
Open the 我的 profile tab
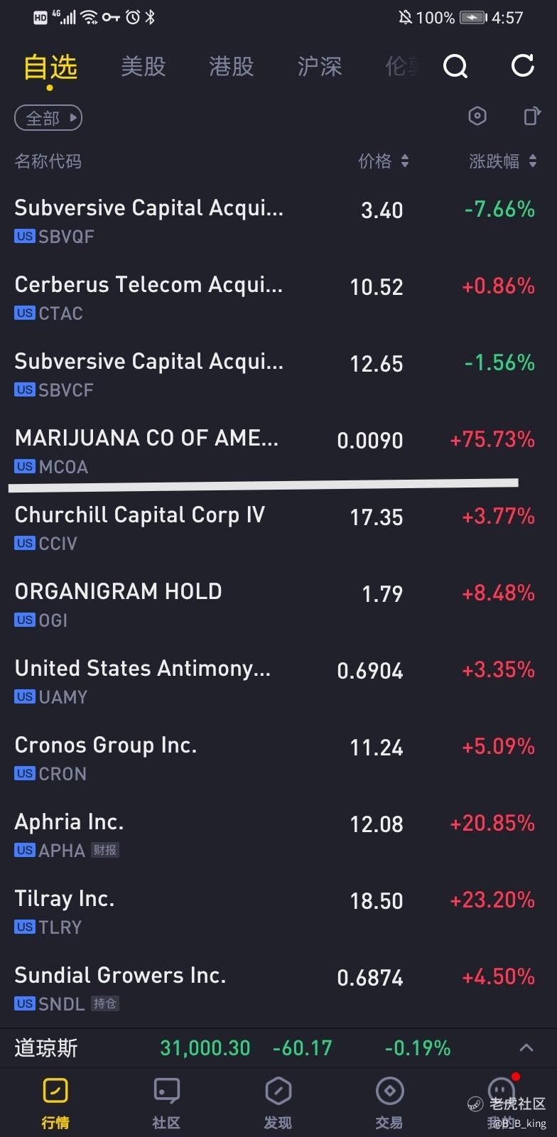(501, 1101)
